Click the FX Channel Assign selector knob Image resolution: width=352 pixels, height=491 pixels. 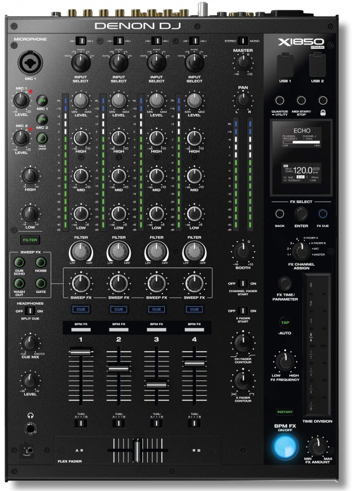(x=301, y=251)
